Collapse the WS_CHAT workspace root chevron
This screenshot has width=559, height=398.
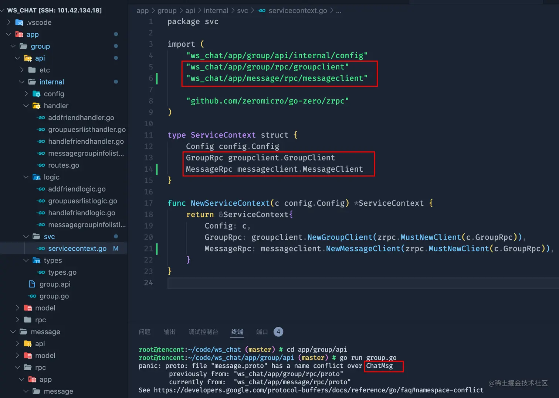[3, 10]
